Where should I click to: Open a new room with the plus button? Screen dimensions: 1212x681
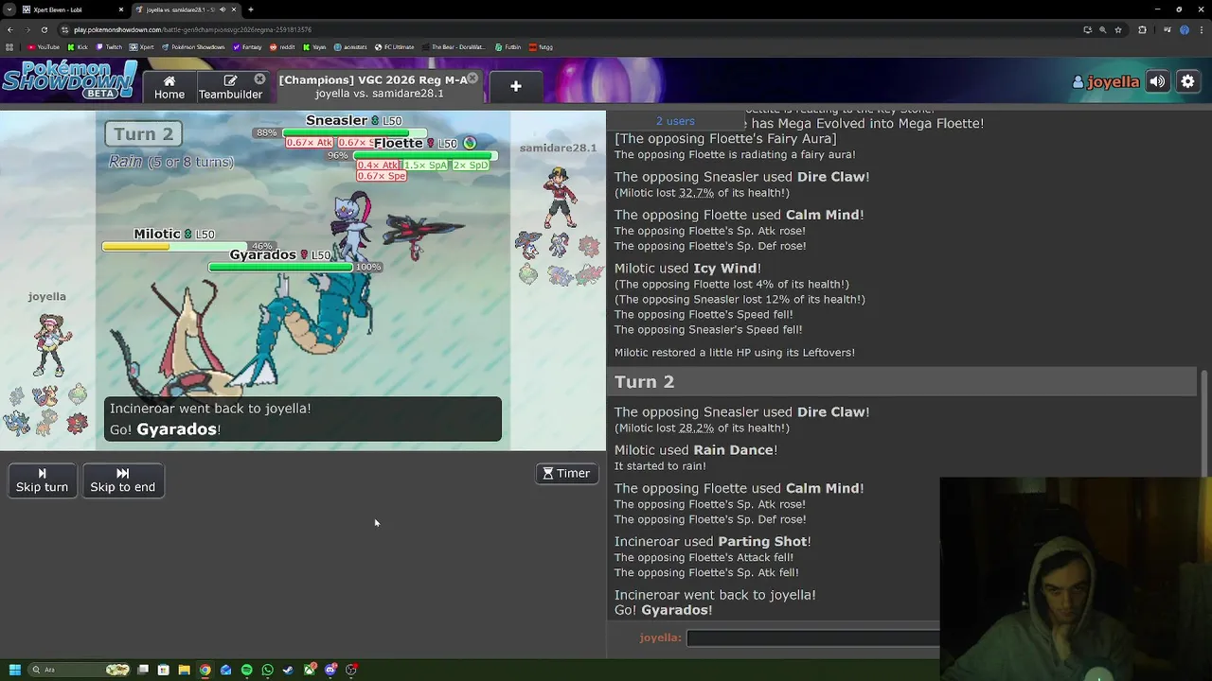point(515,86)
